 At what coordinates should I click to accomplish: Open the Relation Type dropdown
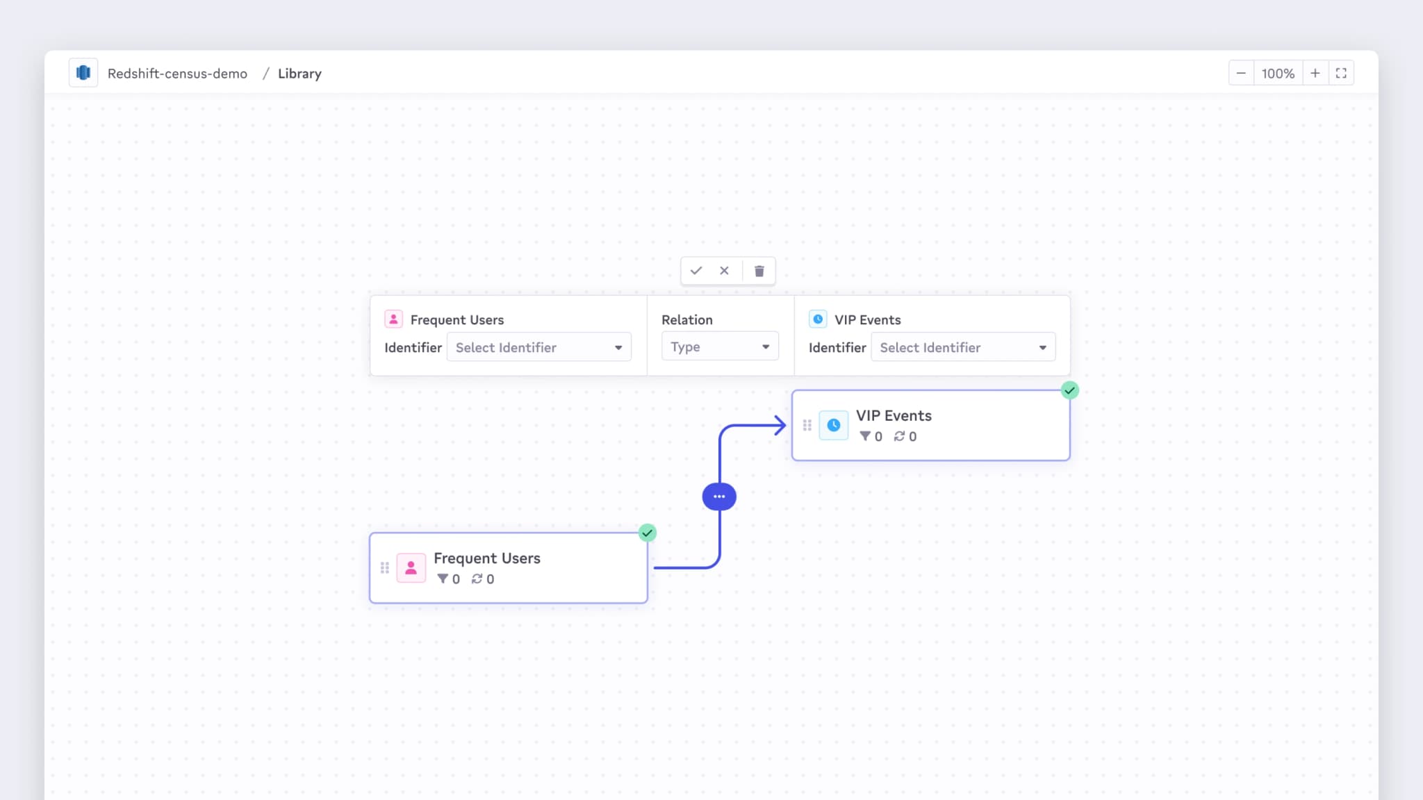[720, 347]
